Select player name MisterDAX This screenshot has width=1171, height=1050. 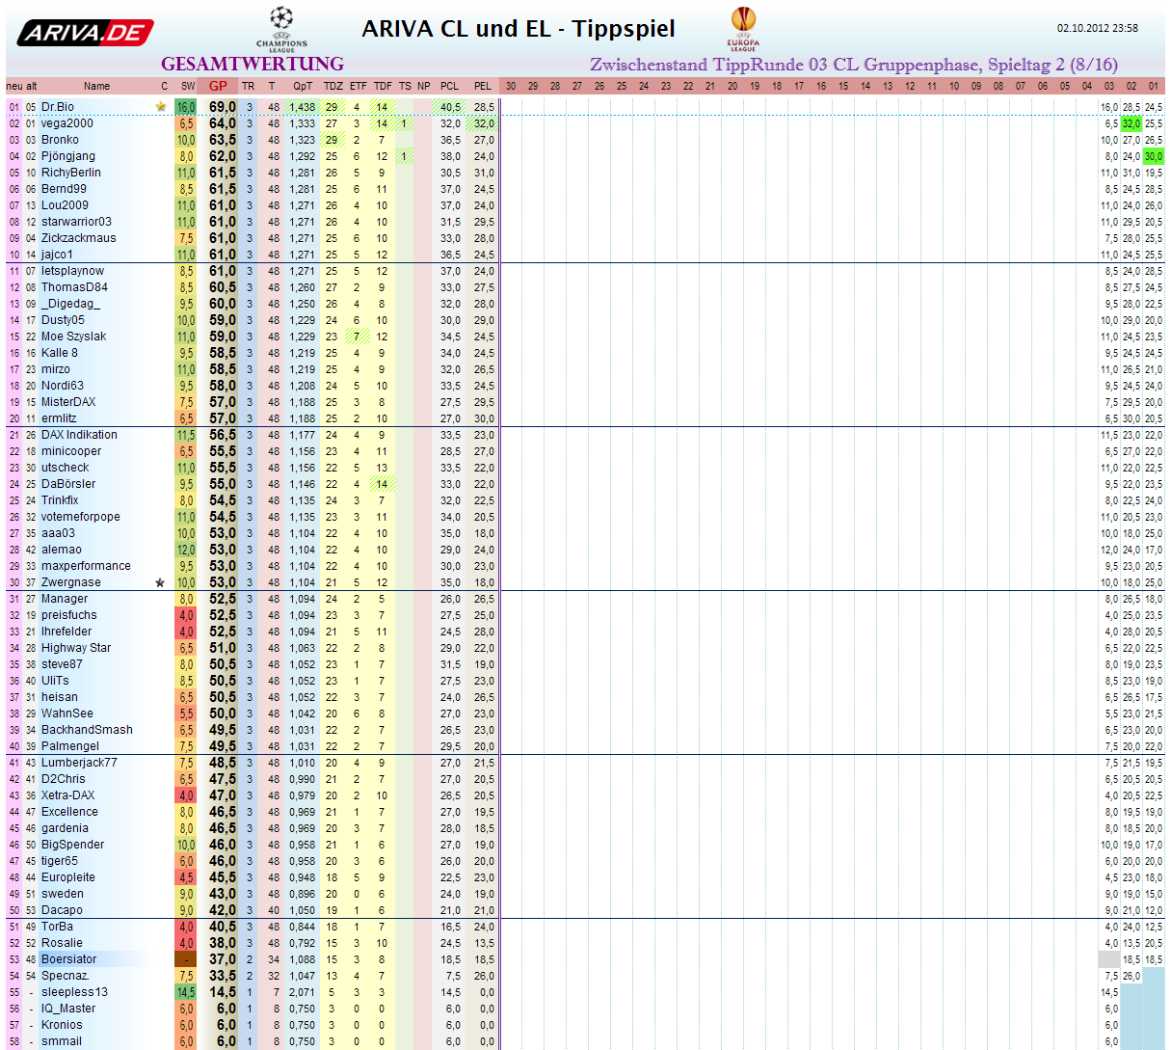[x=68, y=402]
